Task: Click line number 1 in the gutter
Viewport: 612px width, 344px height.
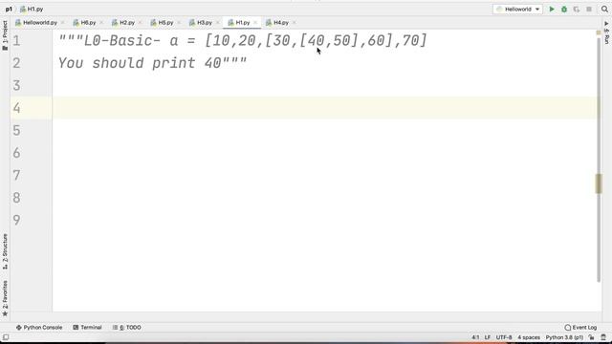Action: [16, 40]
